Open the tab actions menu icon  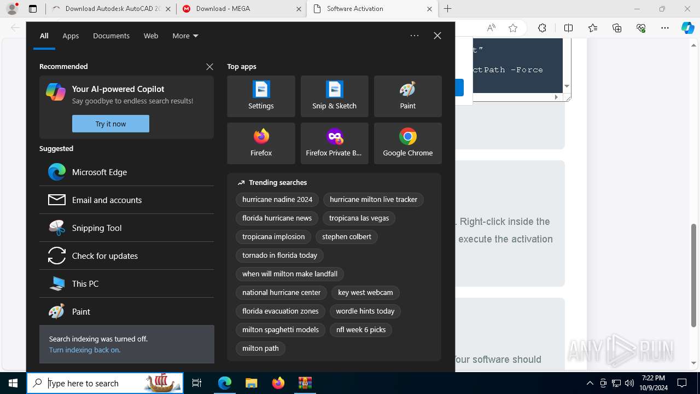[33, 9]
